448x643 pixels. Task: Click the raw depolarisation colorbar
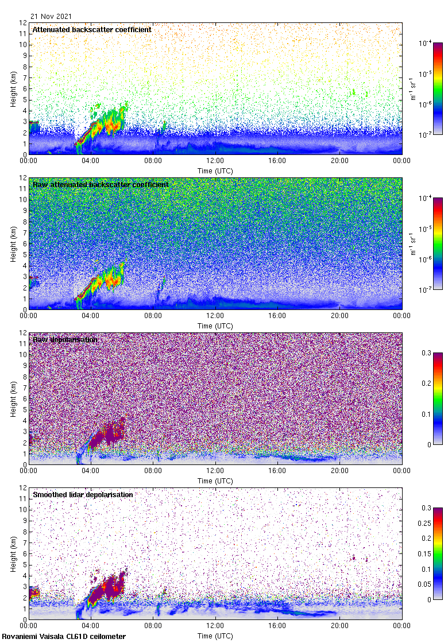[x=438, y=398]
